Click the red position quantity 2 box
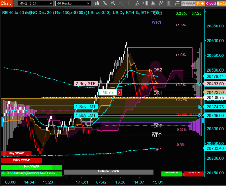The height and width of the screenshot is (186, 226). [119, 92]
